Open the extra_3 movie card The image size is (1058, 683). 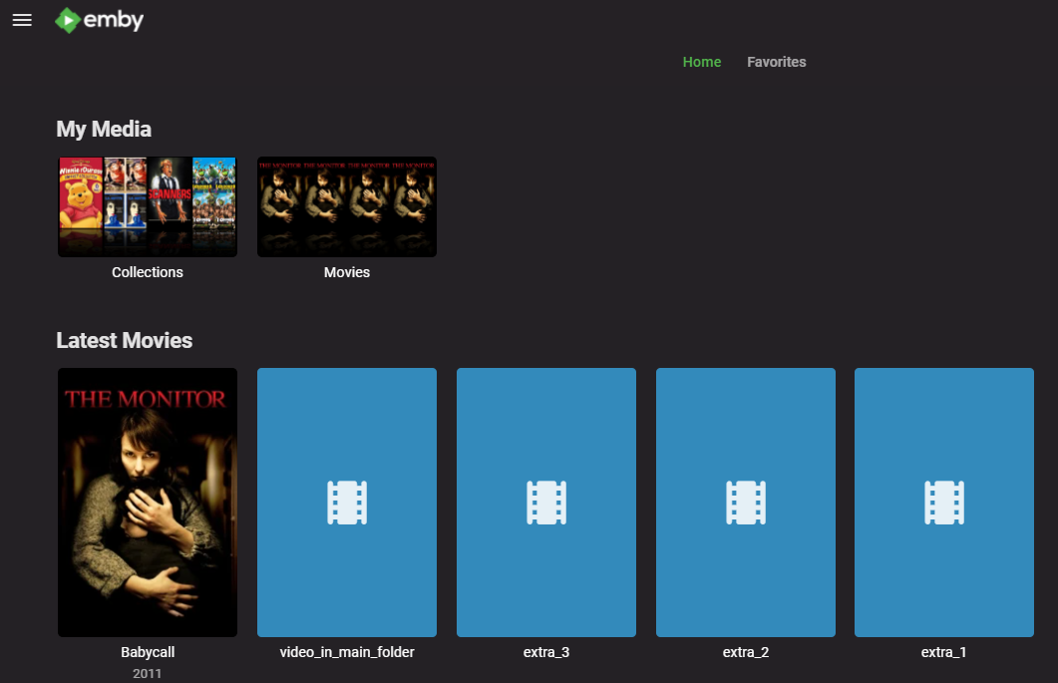546,503
